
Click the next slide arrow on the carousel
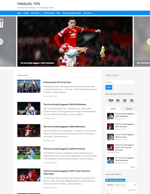(148, 42)
